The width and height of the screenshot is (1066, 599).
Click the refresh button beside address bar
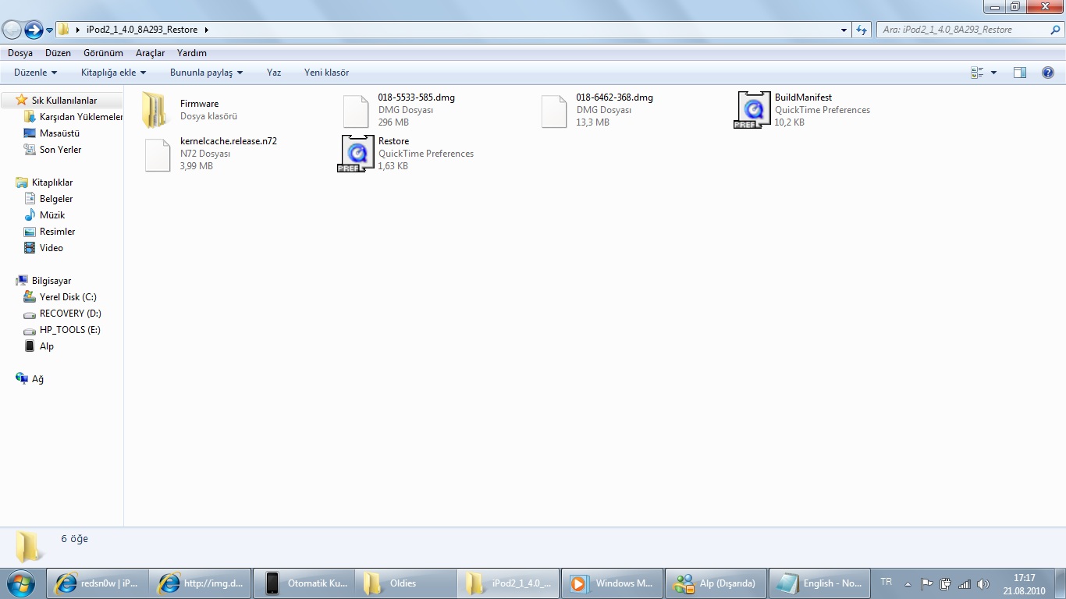coord(862,30)
